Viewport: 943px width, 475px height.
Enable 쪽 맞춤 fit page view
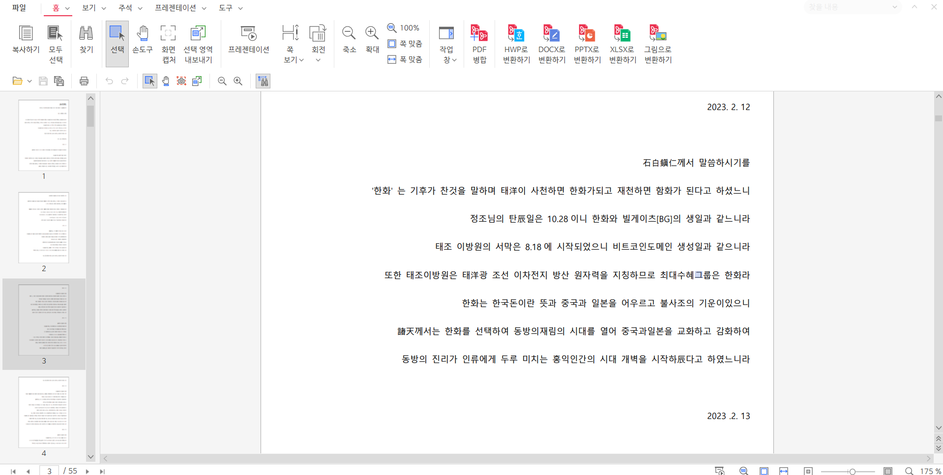406,44
